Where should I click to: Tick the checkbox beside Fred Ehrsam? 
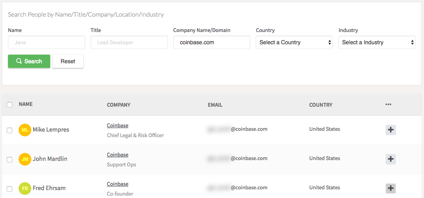point(10,189)
